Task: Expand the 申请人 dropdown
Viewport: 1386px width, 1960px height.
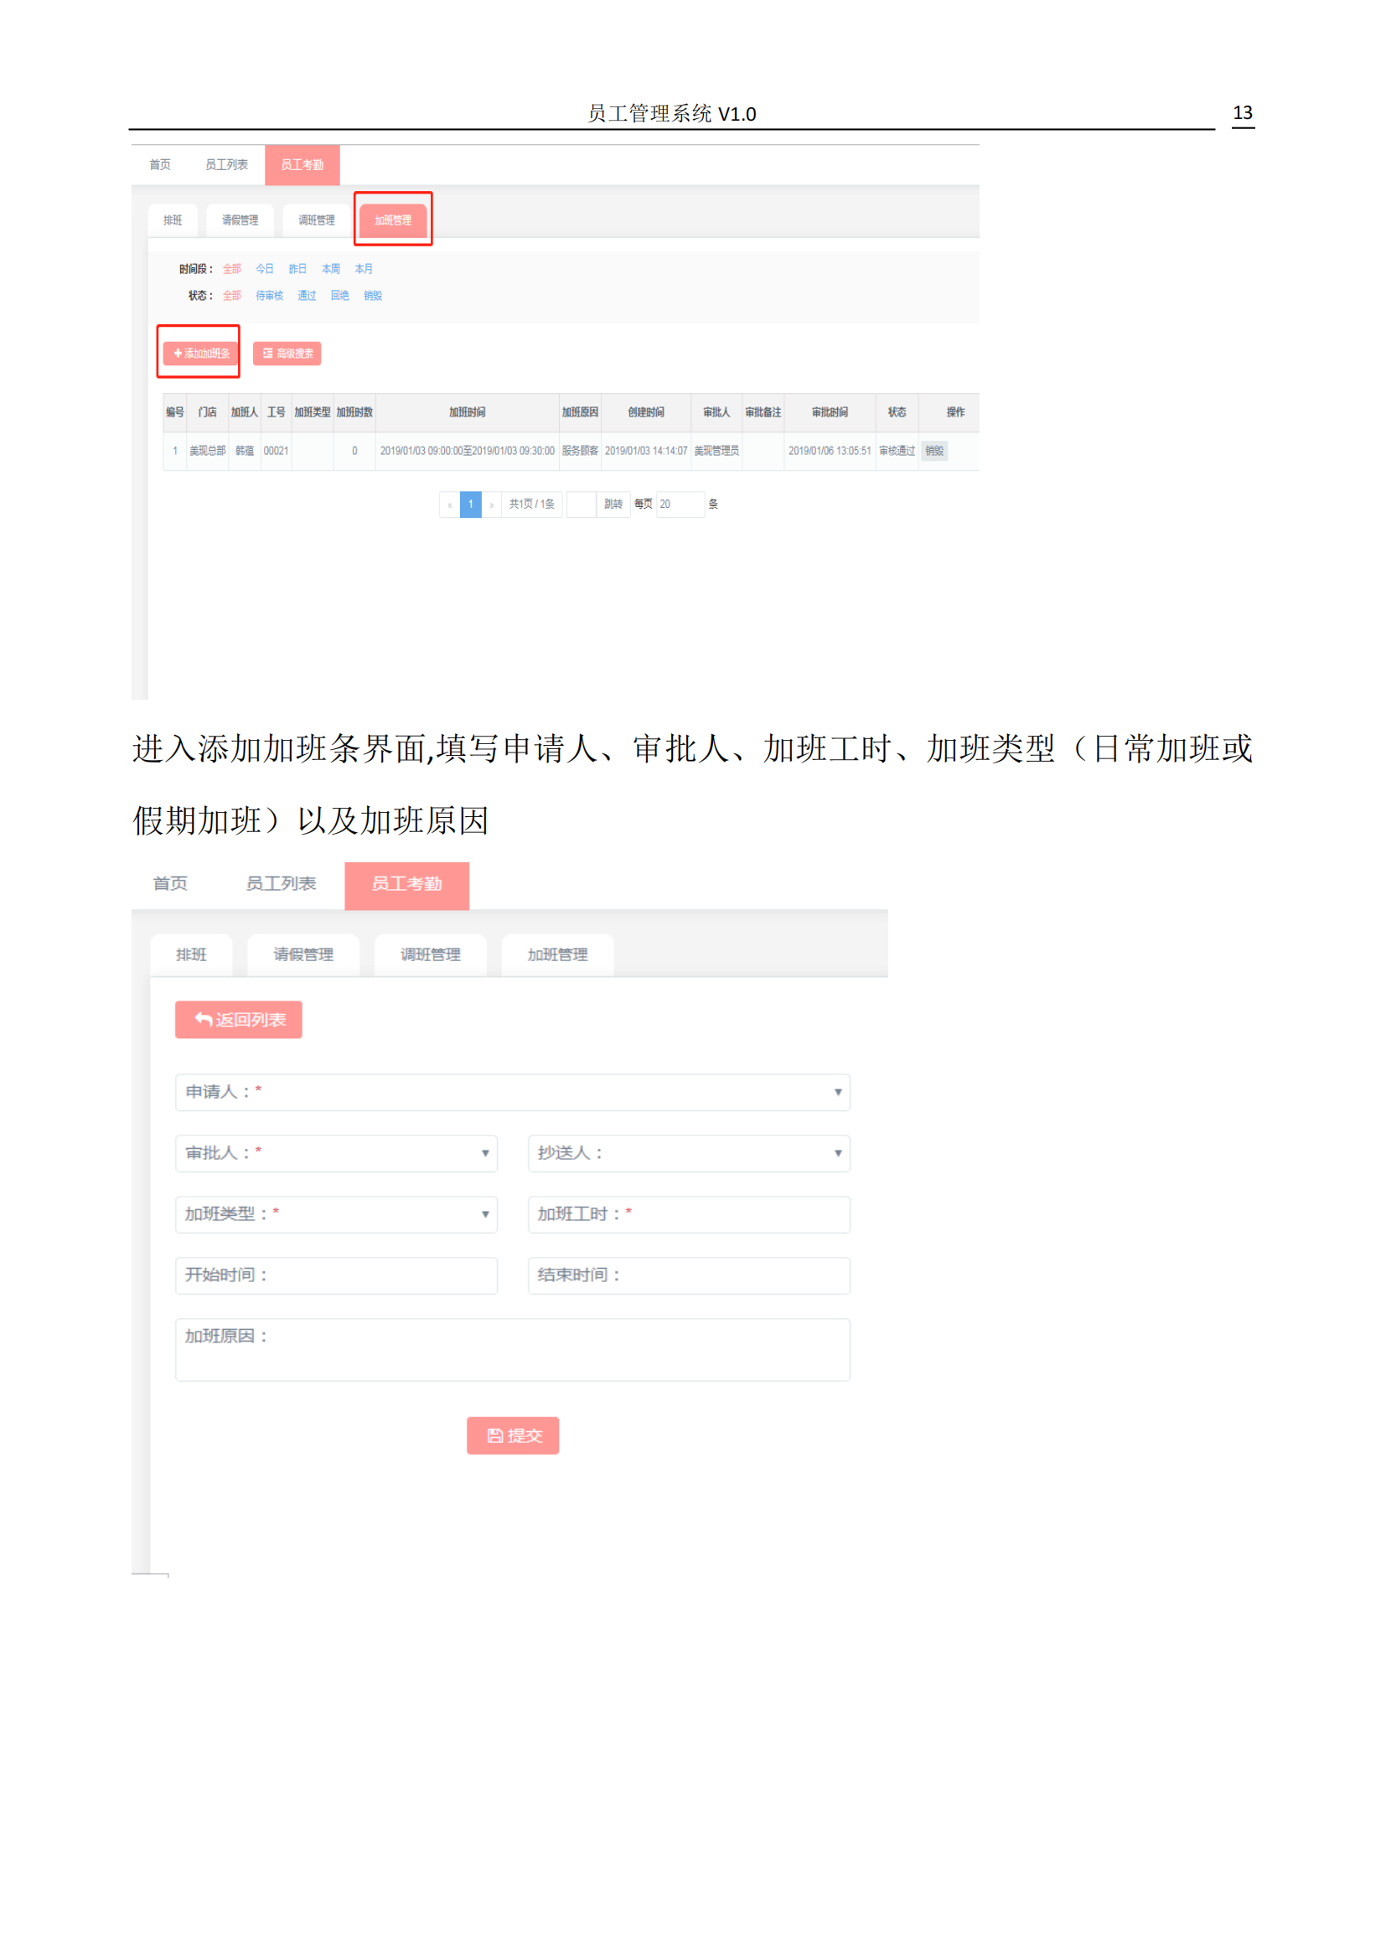Action: pos(512,1092)
